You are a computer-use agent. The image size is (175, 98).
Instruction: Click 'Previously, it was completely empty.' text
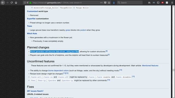48,41
